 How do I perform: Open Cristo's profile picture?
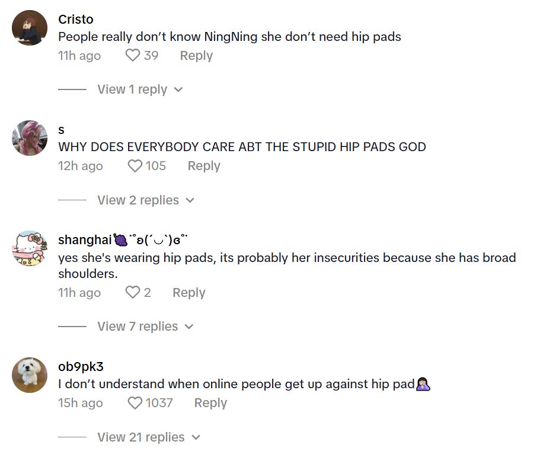(x=30, y=28)
